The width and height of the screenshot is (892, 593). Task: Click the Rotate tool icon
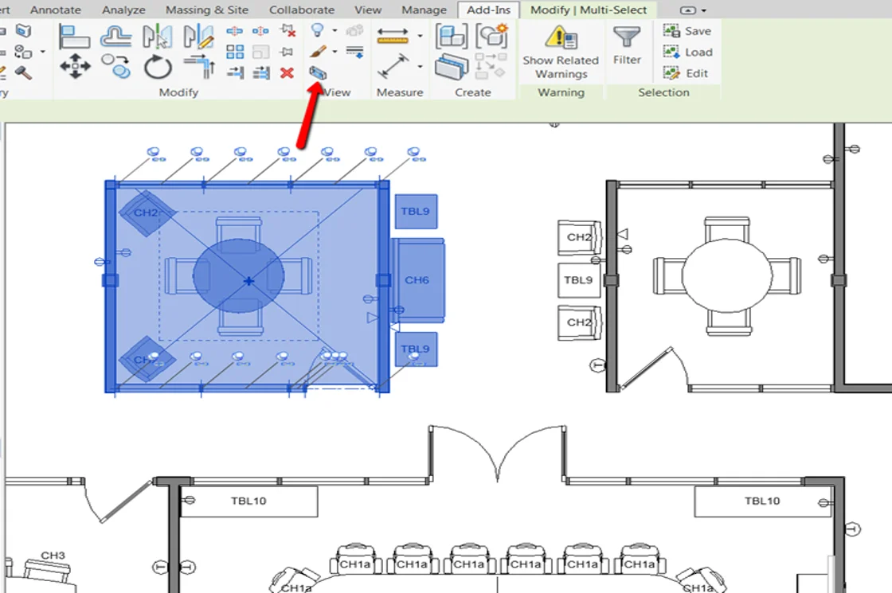pos(158,67)
